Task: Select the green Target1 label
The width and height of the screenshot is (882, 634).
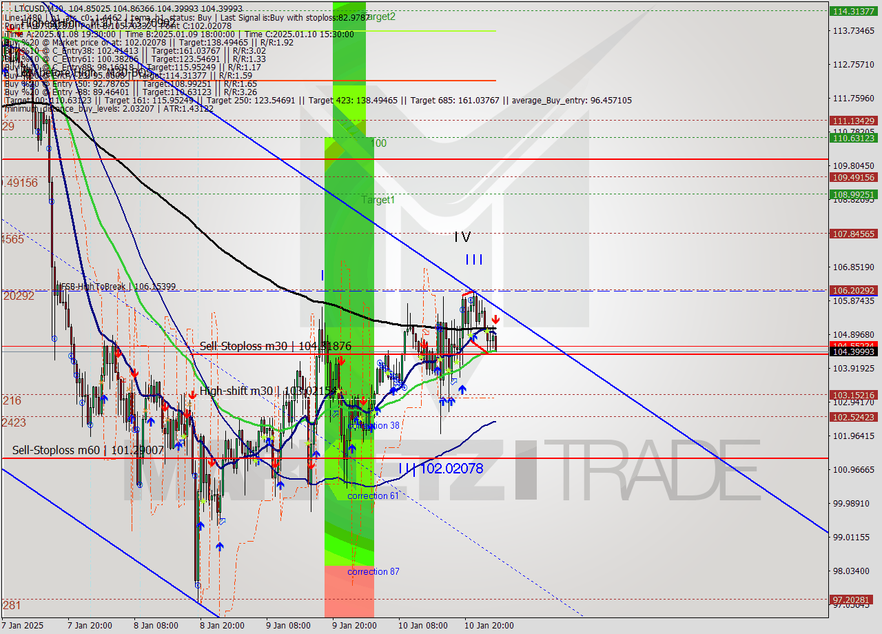Action: pos(379,200)
